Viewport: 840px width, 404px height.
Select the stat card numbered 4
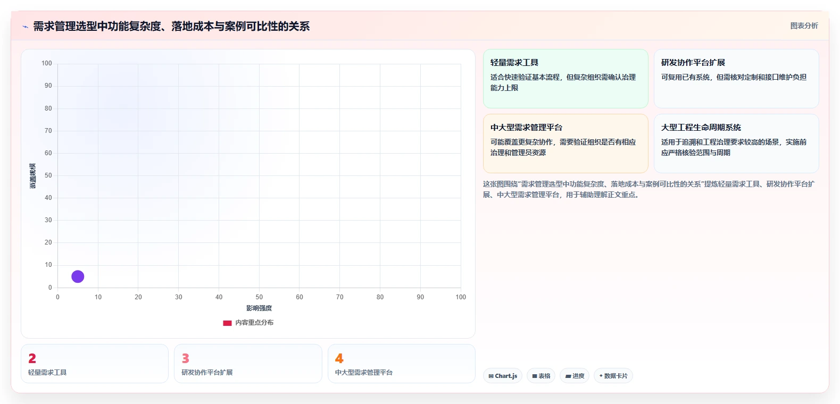tap(402, 364)
